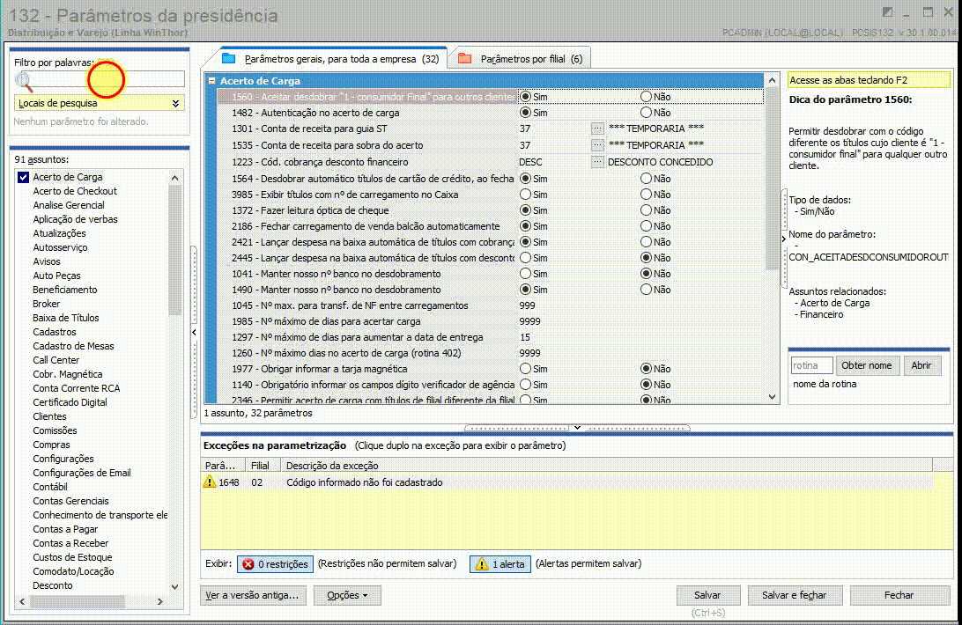Select Não for parameter 1372 leitura óptica de cheque
962x625 pixels.
click(646, 210)
